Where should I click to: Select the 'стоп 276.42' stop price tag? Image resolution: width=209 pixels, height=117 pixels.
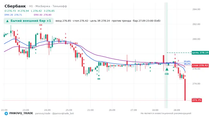(x=200, y=65)
